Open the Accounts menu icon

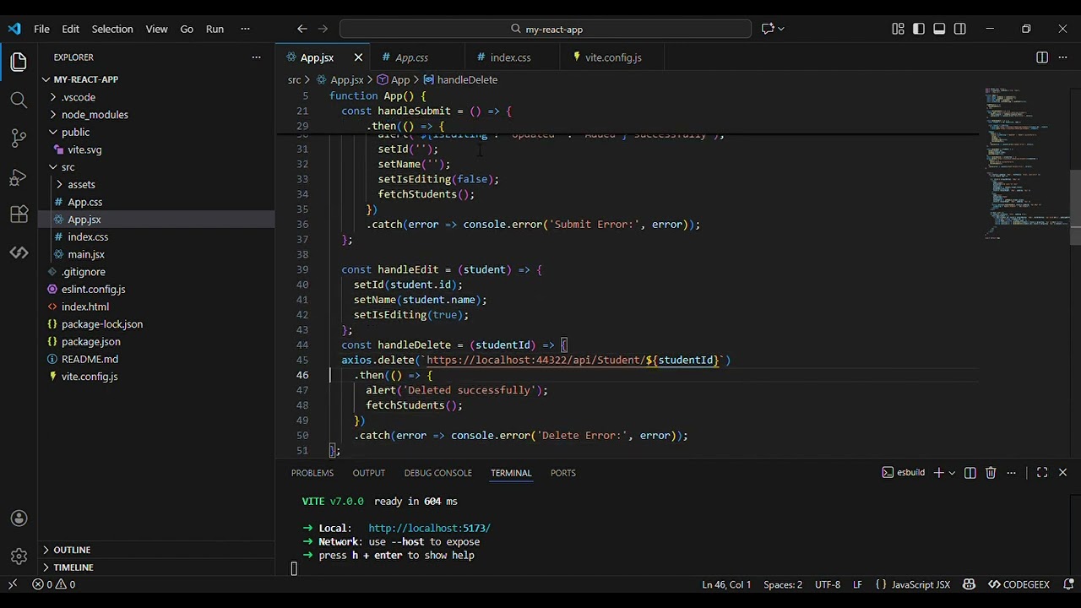coord(19,518)
